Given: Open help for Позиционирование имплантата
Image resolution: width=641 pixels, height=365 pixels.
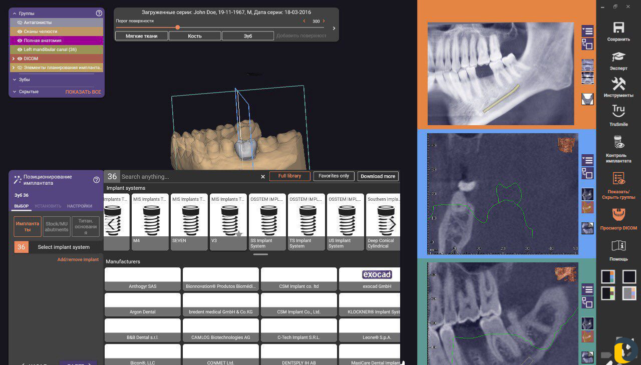Looking at the screenshot, I should coord(96,180).
